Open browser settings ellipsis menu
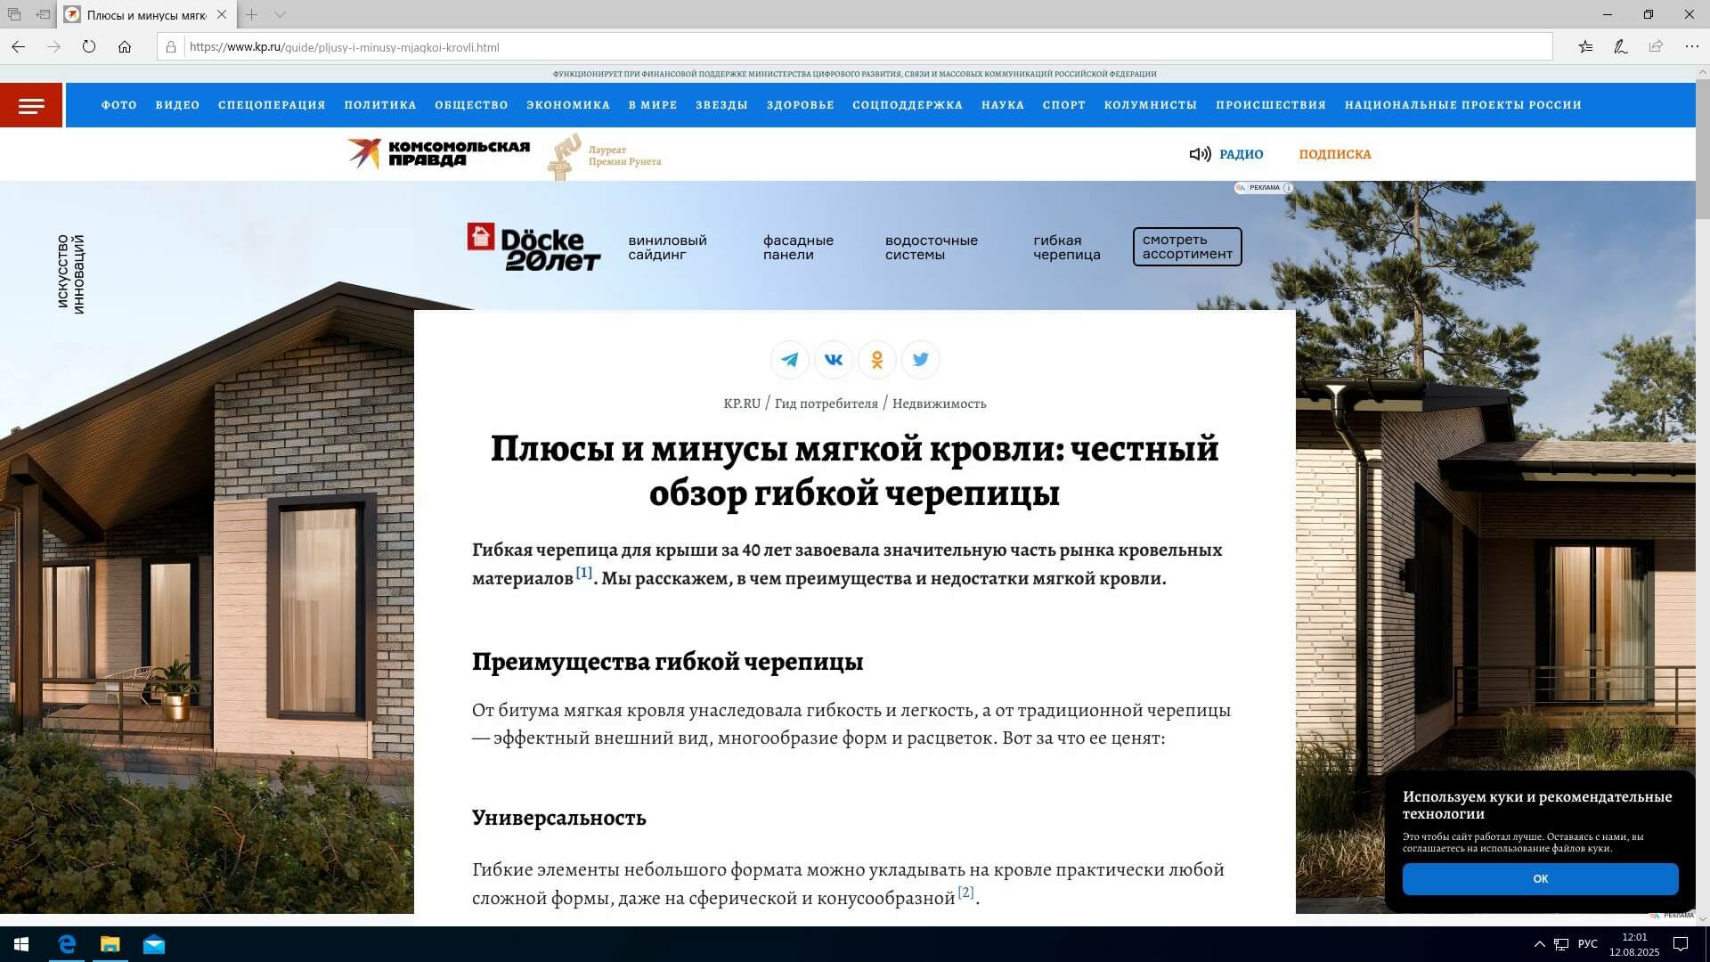The image size is (1710, 962). click(x=1691, y=47)
